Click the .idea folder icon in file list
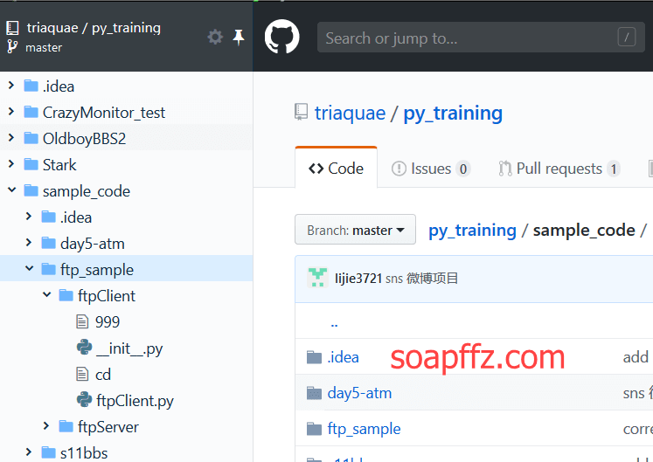The width and height of the screenshot is (653, 462). [314, 357]
